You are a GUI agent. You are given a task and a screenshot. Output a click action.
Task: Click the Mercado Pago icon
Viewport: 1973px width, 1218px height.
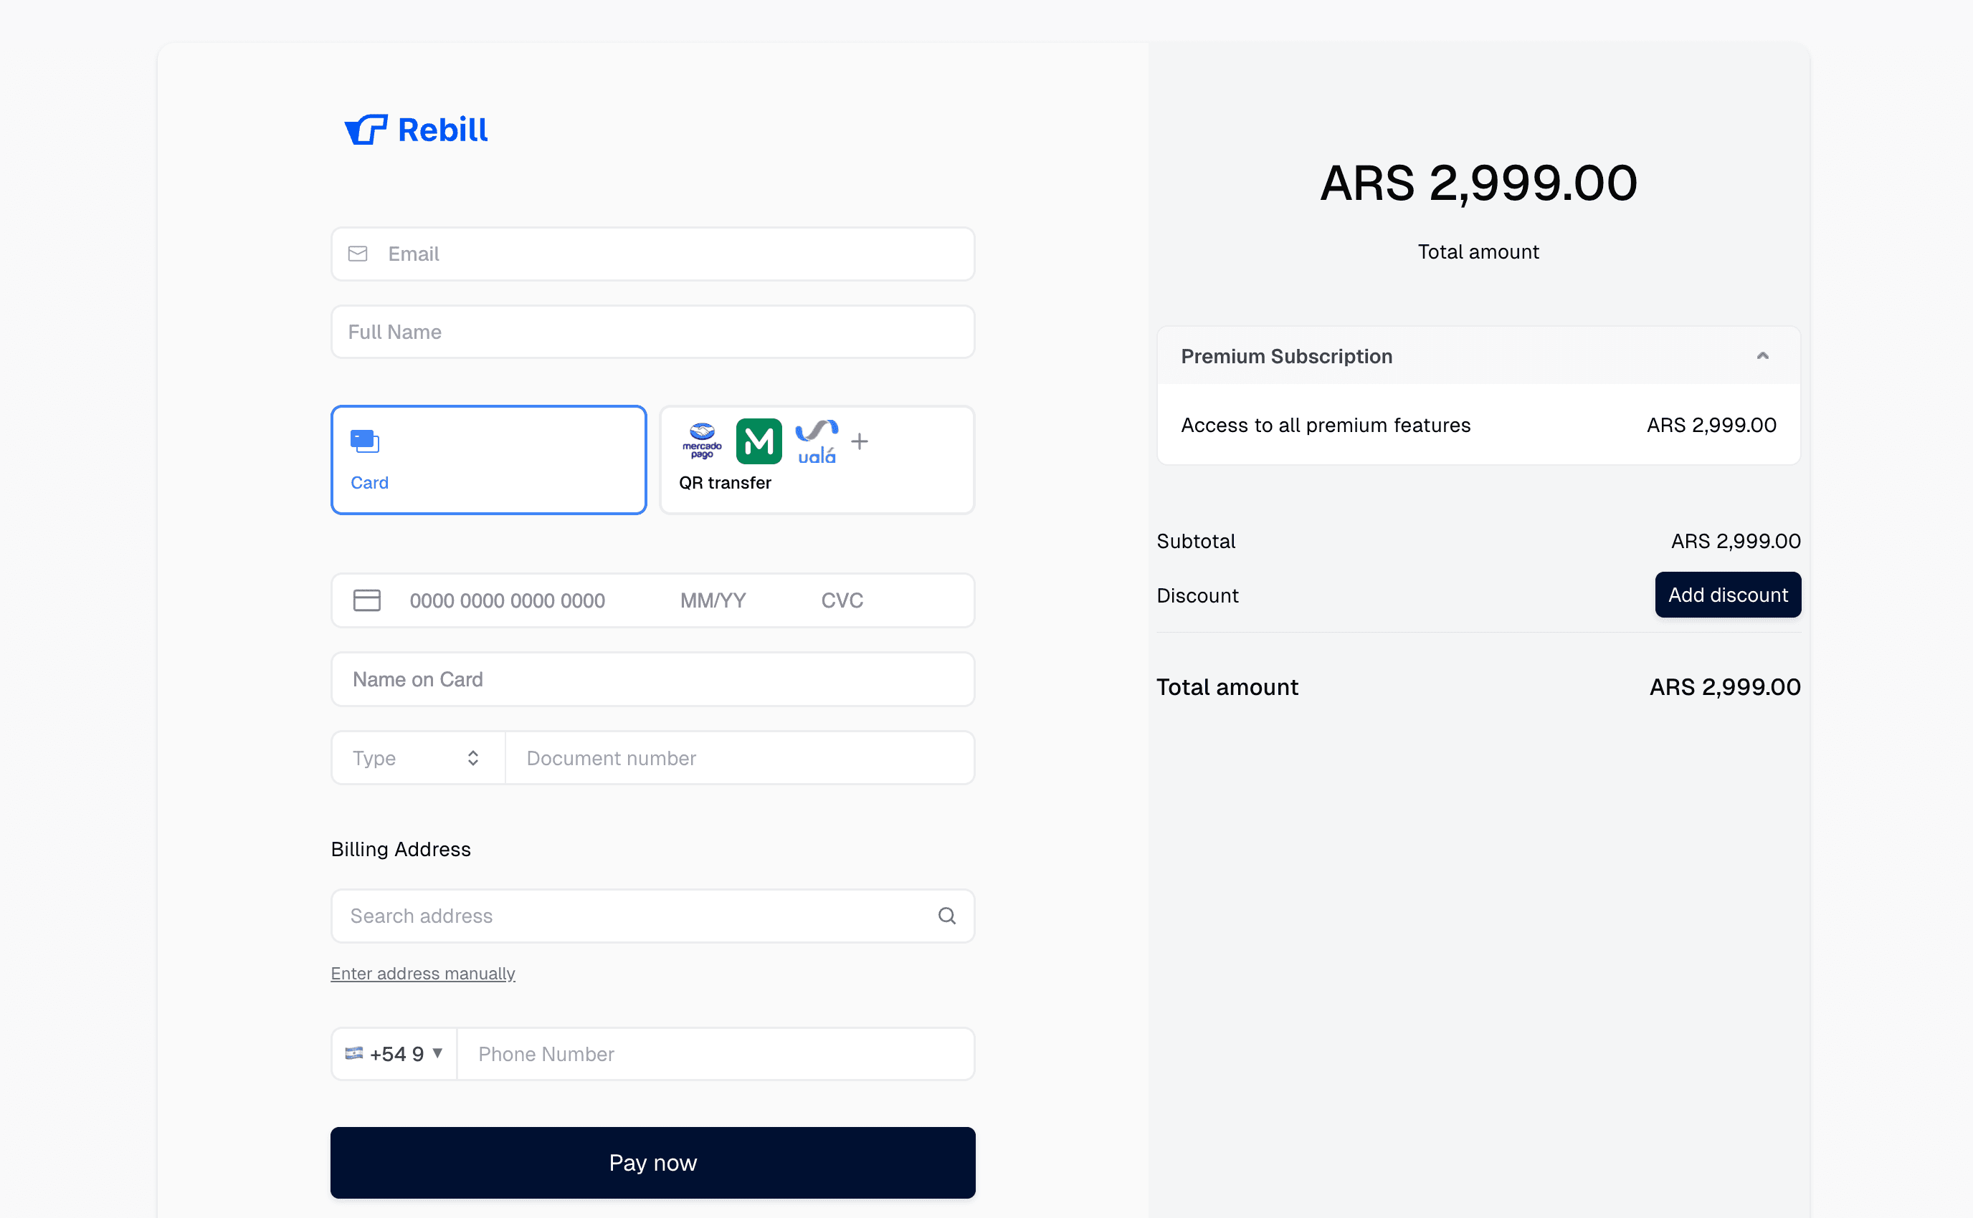pos(700,441)
